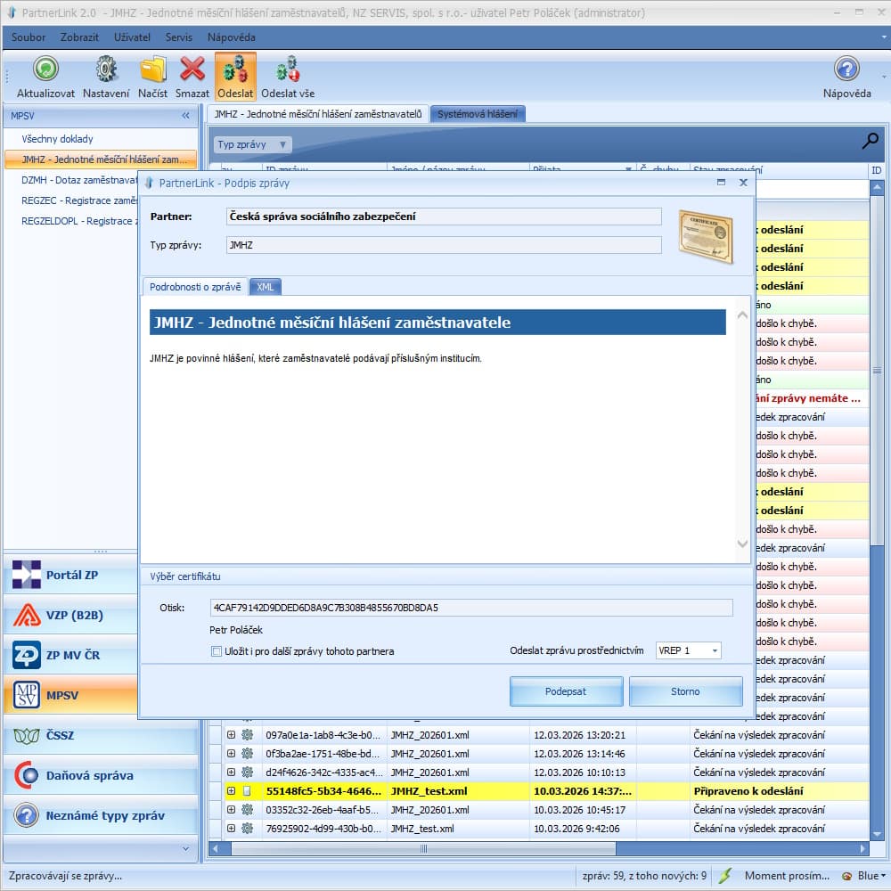Click gear icon in row 0f3ba2ae

pos(247,754)
